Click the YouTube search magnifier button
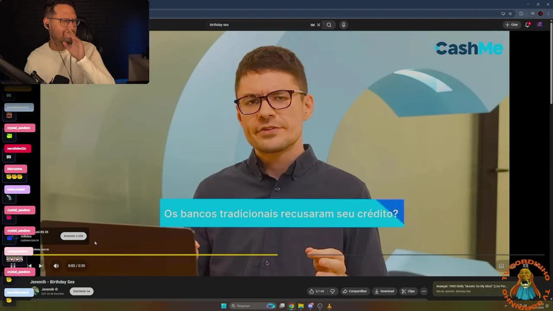The width and height of the screenshot is (553, 311). coord(329,25)
